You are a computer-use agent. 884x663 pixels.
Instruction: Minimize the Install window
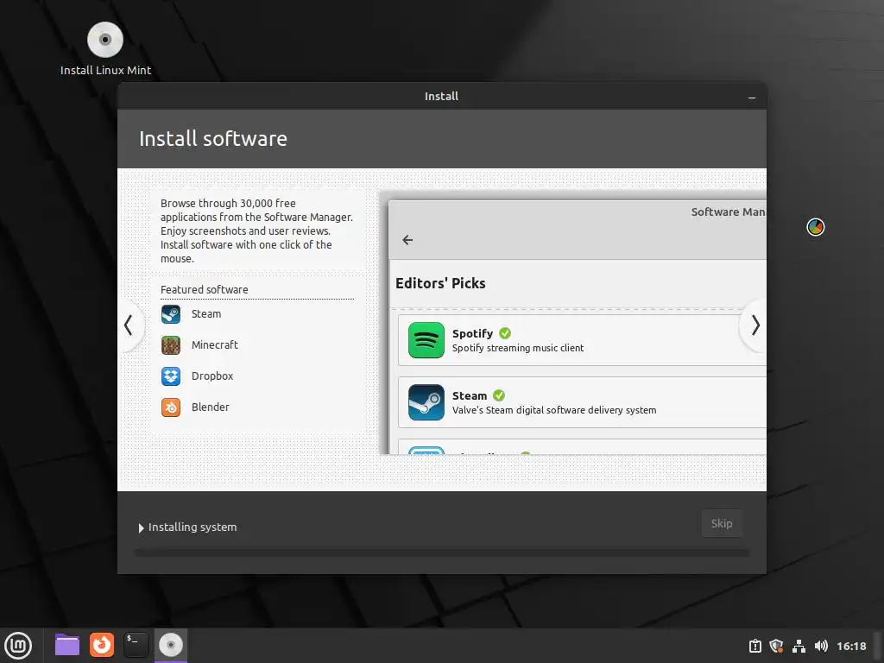752,98
